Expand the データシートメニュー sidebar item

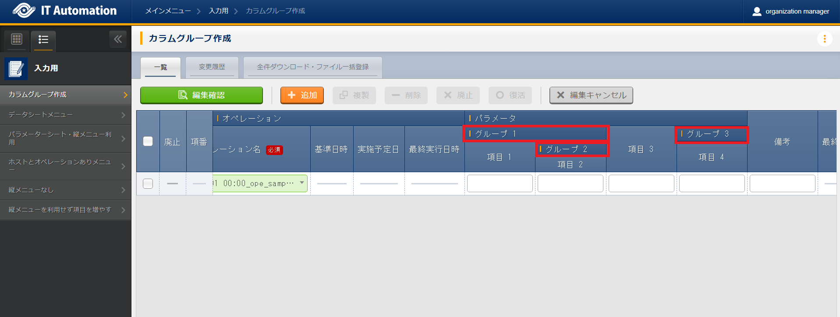66,115
